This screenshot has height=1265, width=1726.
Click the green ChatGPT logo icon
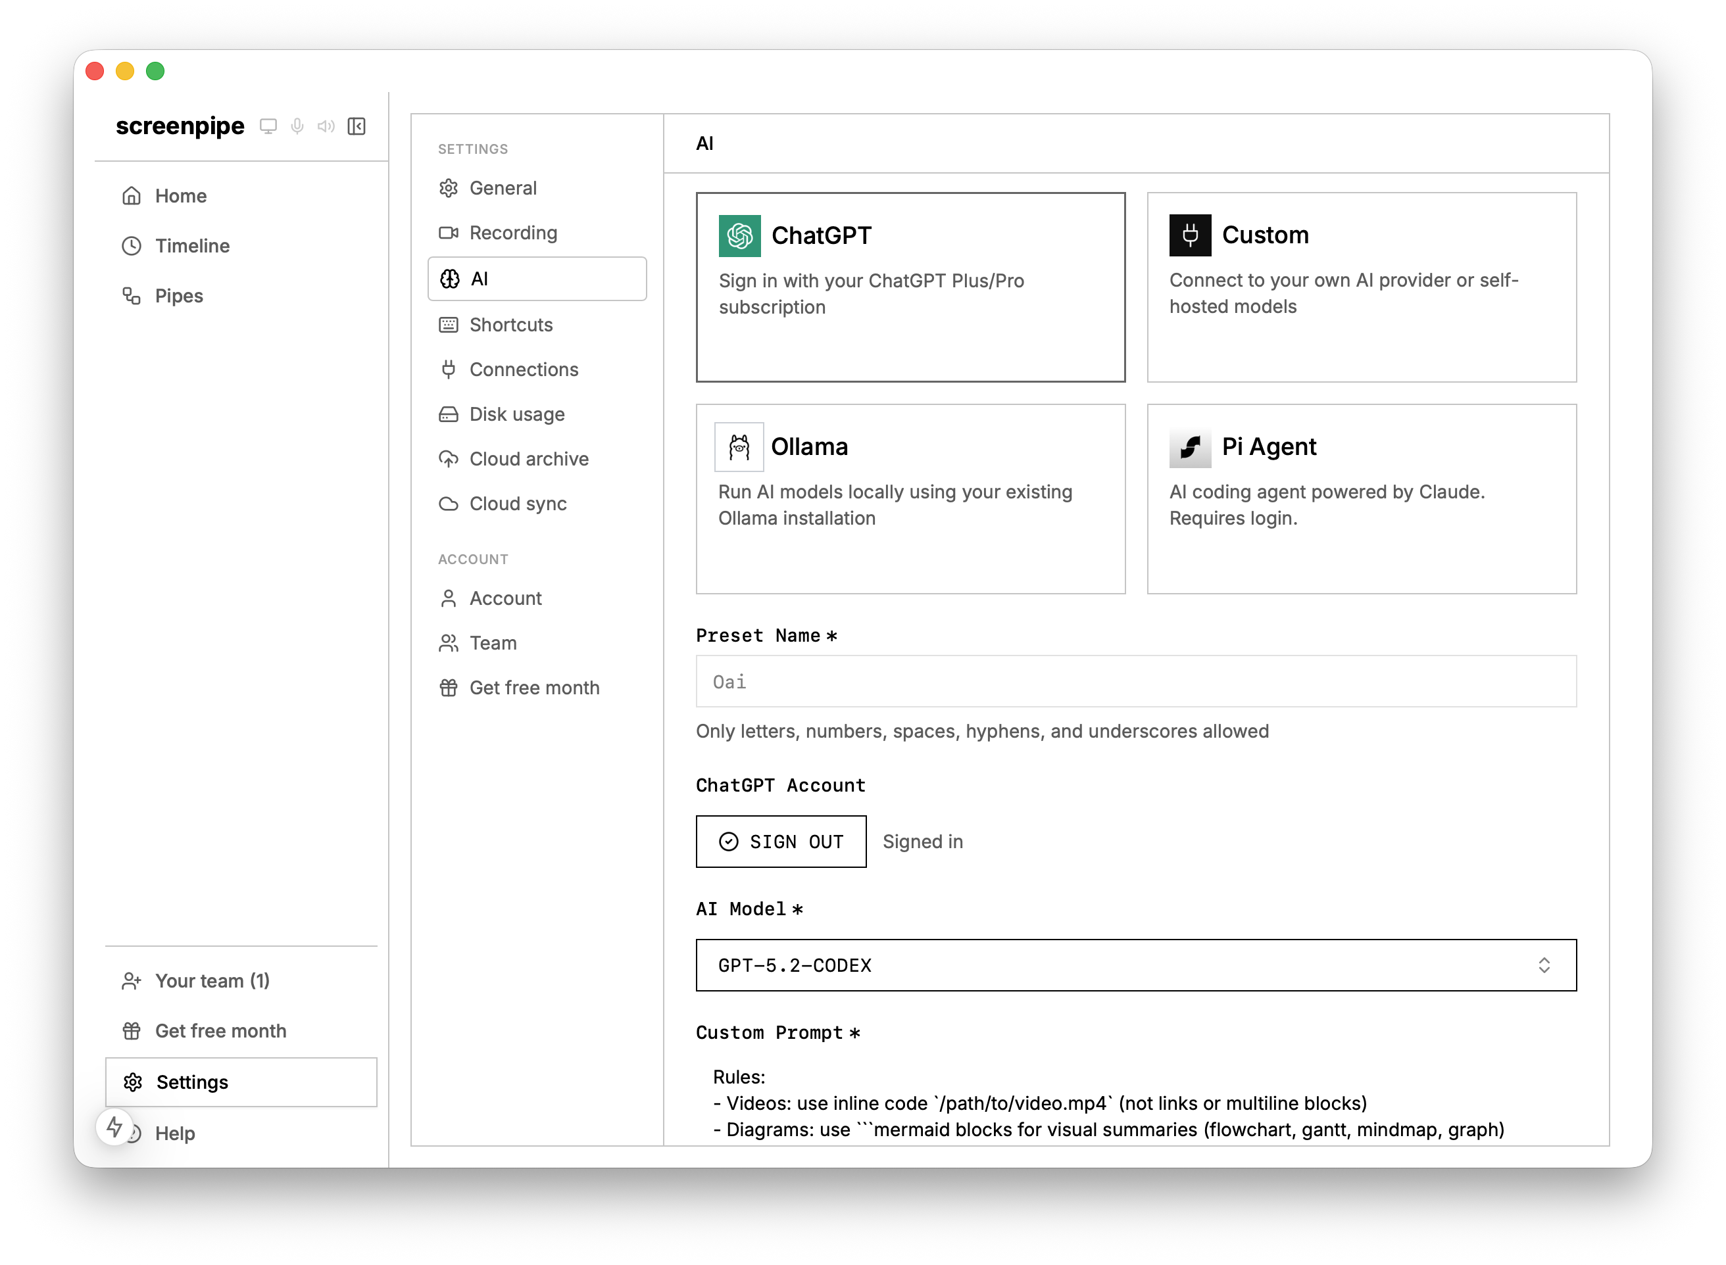tap(739, 236)
